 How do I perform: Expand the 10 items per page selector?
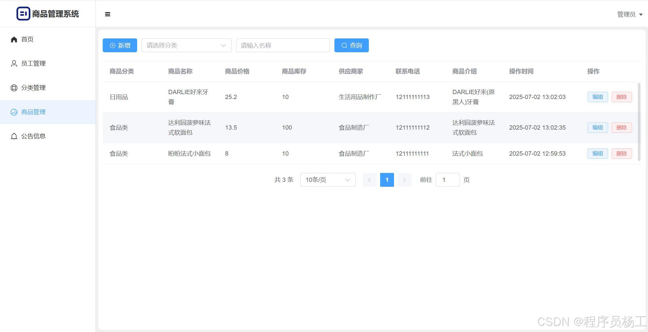coord(328,180)
